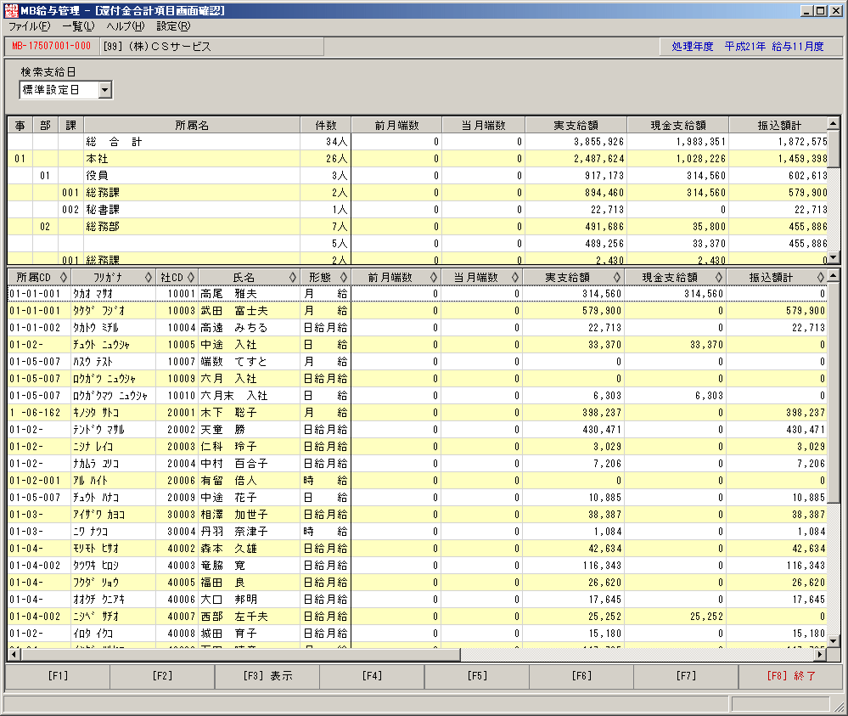Click the [F8] 終了 button
Screen dimensions: 848x716
790,676
